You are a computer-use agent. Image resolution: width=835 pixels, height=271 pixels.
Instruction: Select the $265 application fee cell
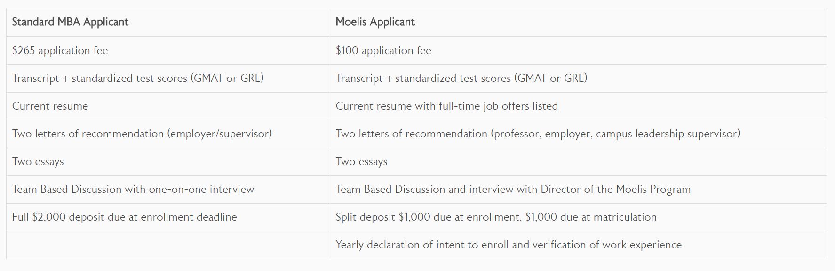click(60, 51)
